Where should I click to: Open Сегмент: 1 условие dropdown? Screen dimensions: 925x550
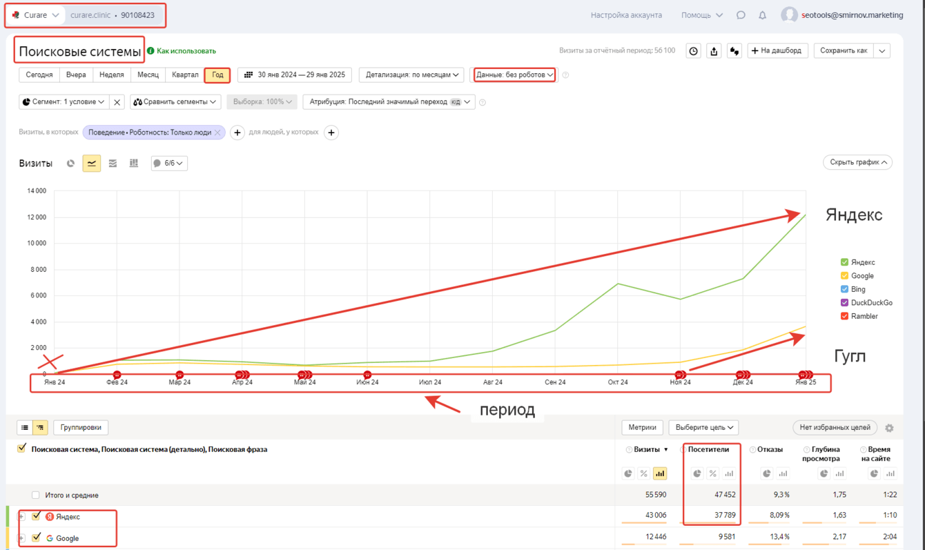(64, 102)
